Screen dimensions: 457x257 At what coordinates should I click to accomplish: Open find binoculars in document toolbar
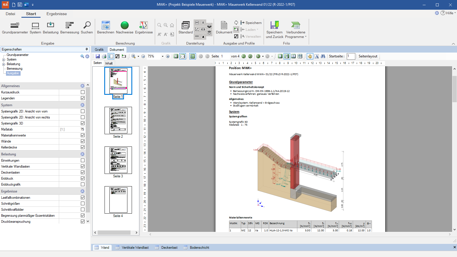(x=323, y=56)
